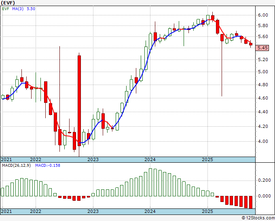
Task: Click the highlighted 5.45 current price box
Action: tap(262, 48)
